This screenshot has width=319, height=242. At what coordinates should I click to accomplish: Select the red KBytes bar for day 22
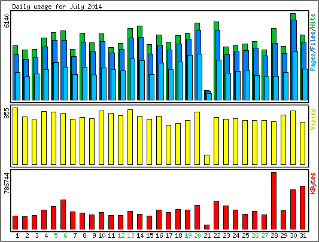216,215
